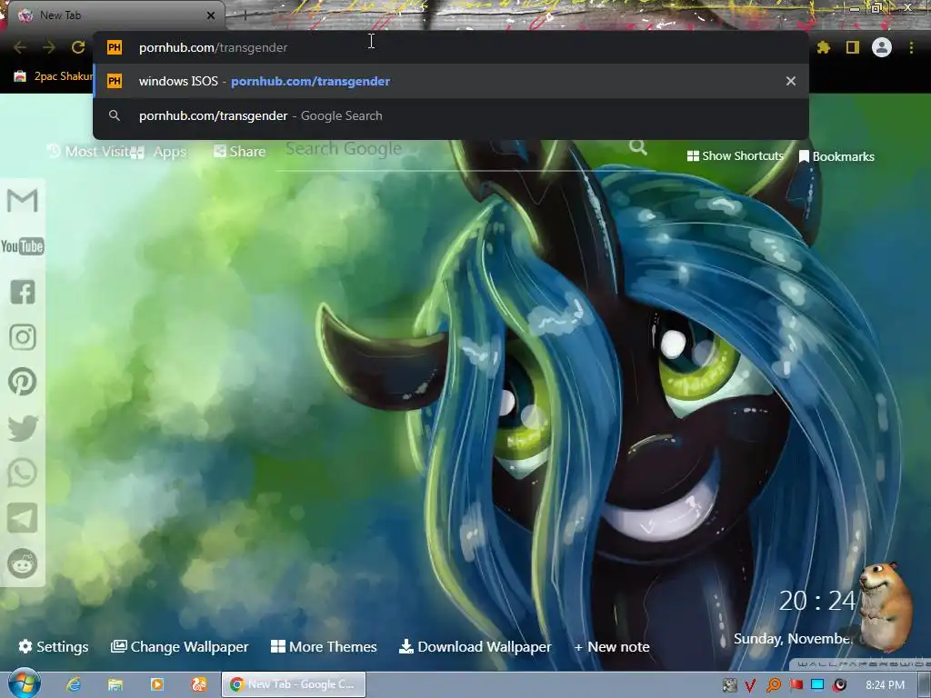Click the red V tray icon
The image size is (931, 698).
tap(750, 685)
